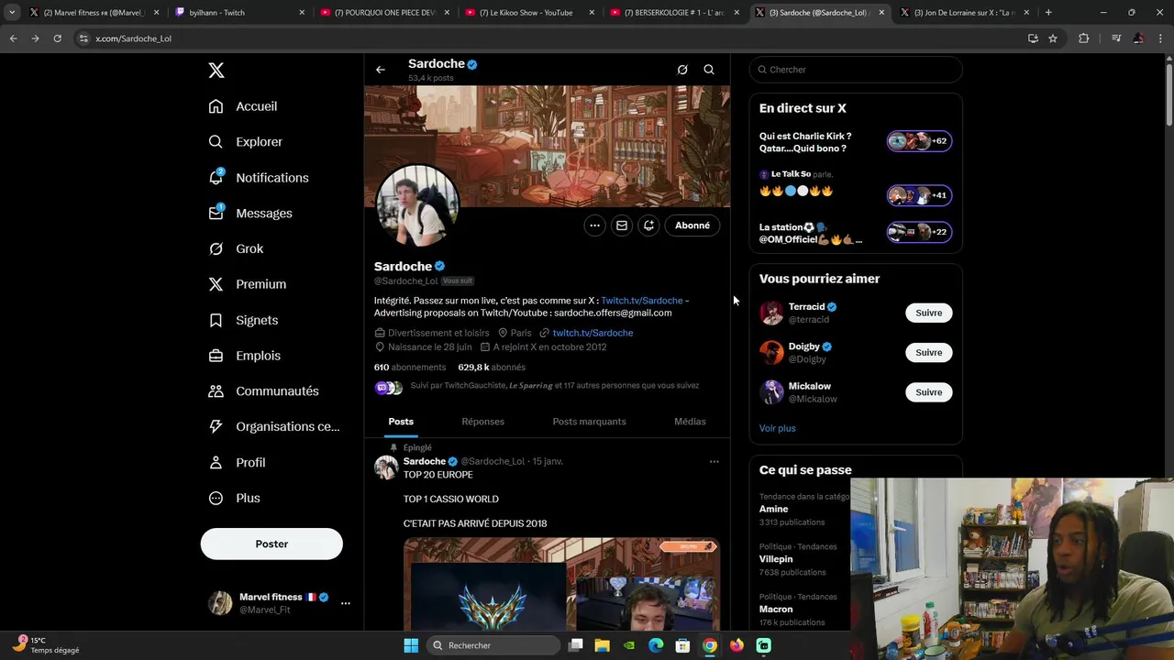
Task: Open browser extensions puzzle icon
Action: (1084, 38)
